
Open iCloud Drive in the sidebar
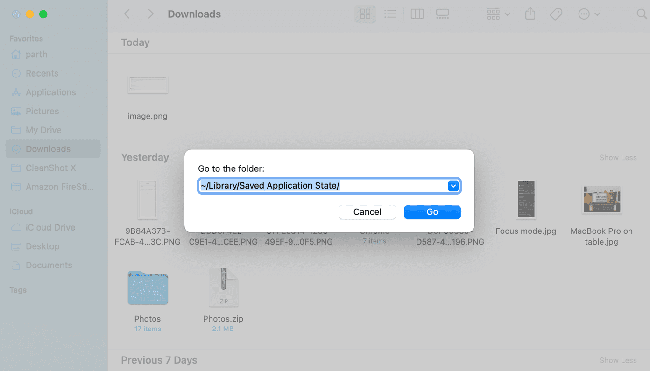pyautogui.click(x=50, y=227)
